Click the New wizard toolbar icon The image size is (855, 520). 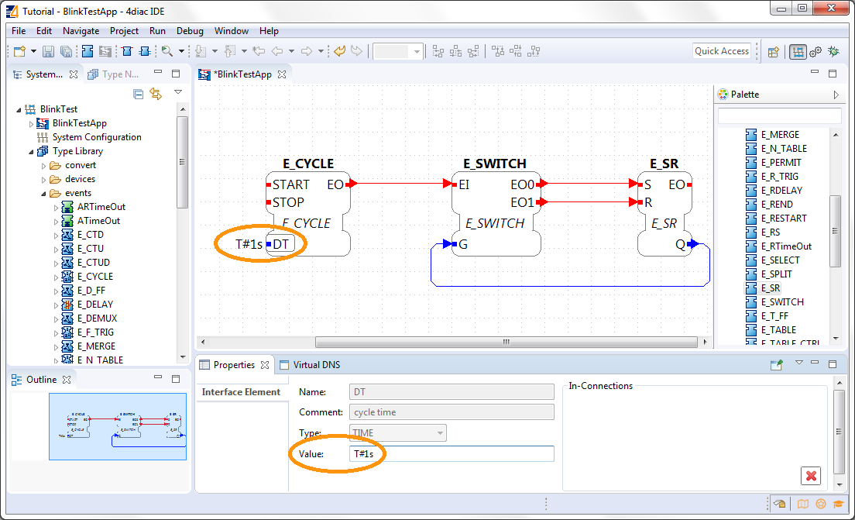click(x=19, y=51)
